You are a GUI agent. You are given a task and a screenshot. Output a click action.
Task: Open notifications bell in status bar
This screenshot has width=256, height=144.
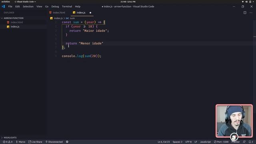[x=251, y=142]
